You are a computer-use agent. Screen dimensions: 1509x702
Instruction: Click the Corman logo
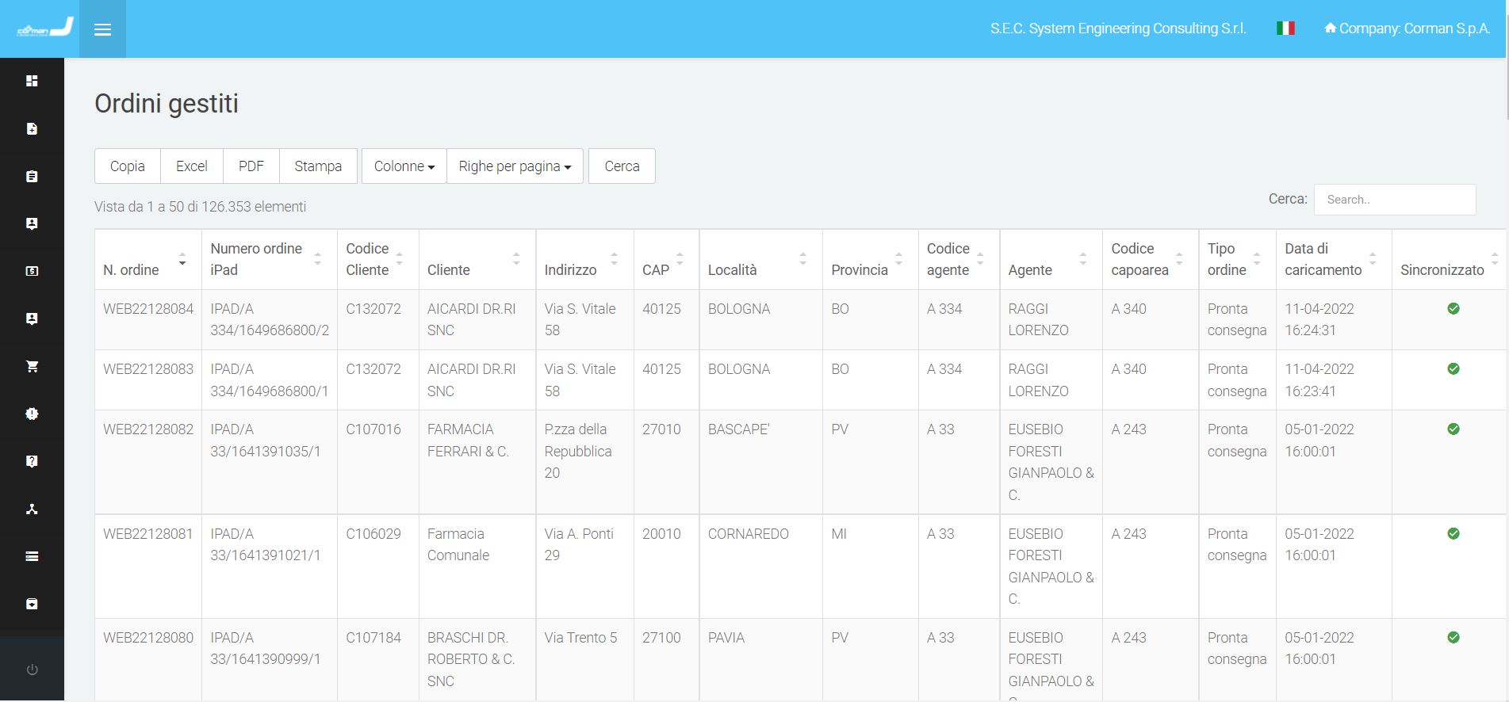click(x=44, y=28)
